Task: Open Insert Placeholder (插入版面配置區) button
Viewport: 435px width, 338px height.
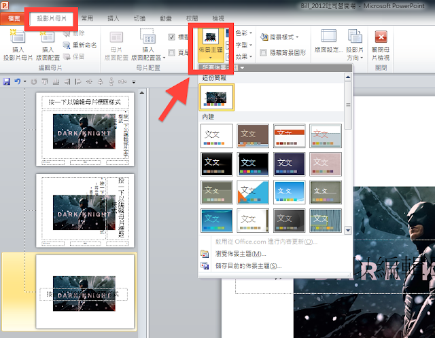Action: click(148, 45)
